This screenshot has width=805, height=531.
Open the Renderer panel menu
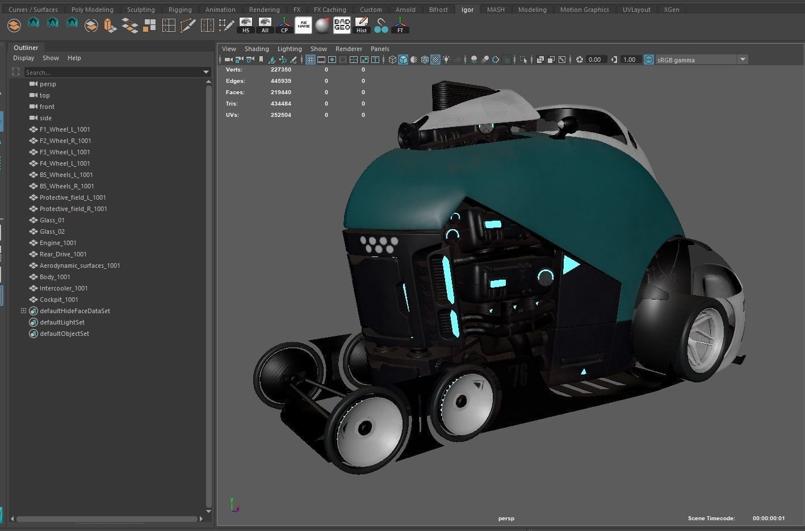tap(349, 49)
